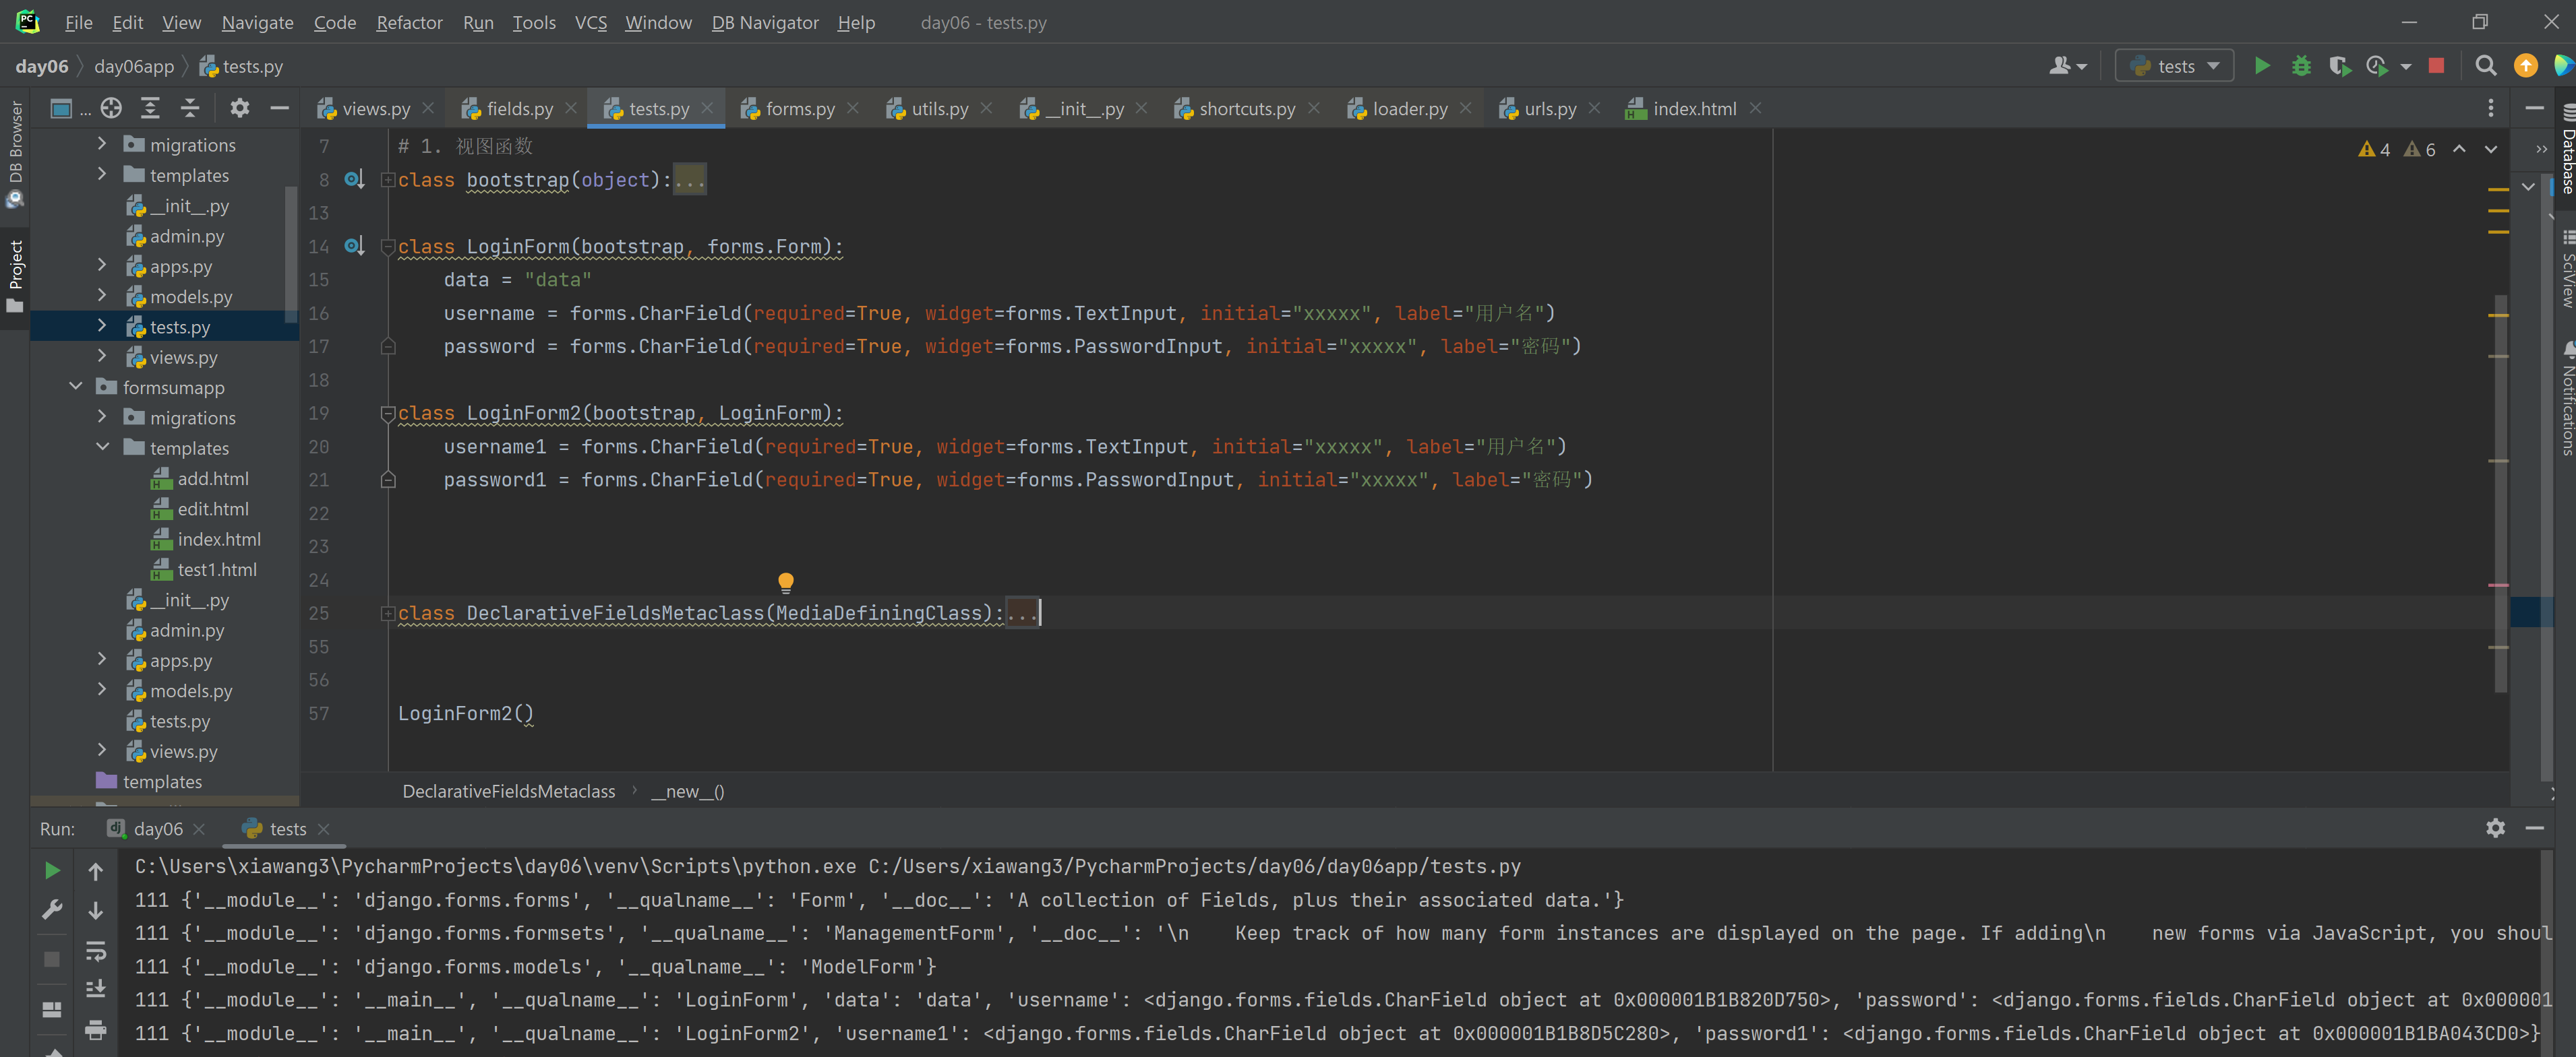Click the Debug bug icon
Screen dimensions: 2576x1057
coord(2301,66)
